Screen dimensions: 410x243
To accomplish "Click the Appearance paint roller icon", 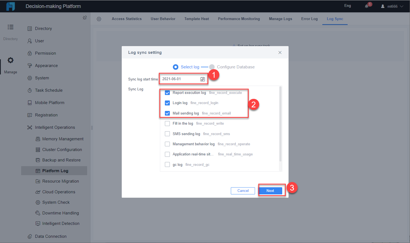I will click(30, 66).
